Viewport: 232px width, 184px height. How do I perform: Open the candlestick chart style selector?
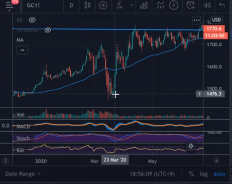click(87, 5)
